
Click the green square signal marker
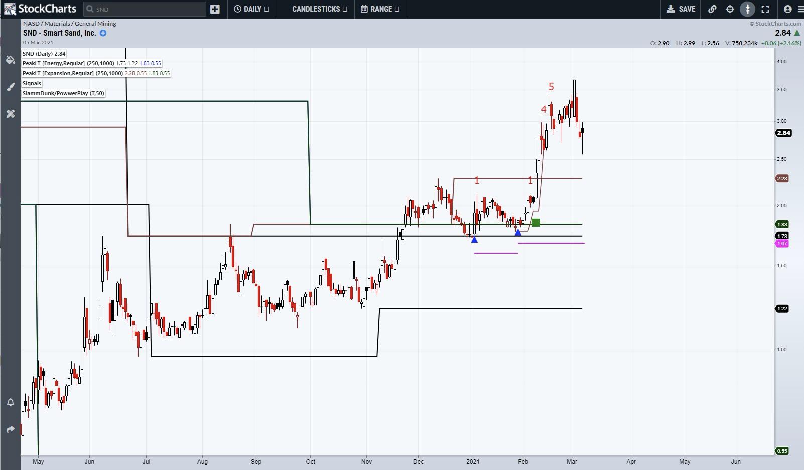(536, 223)
